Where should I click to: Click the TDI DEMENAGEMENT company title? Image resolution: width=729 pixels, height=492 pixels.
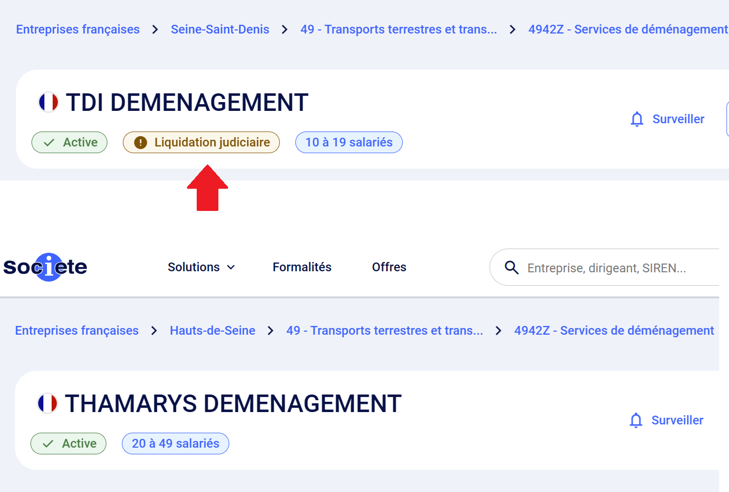coord(187,102)
